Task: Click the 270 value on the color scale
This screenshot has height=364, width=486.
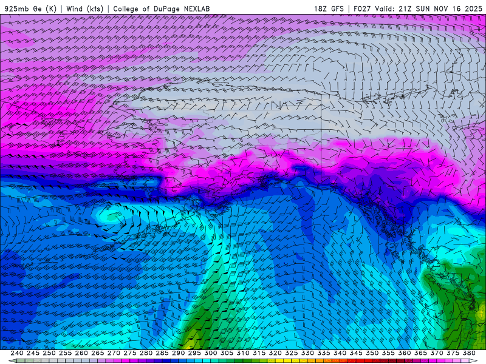Action: pyautogui.click(x=114, y=353)
